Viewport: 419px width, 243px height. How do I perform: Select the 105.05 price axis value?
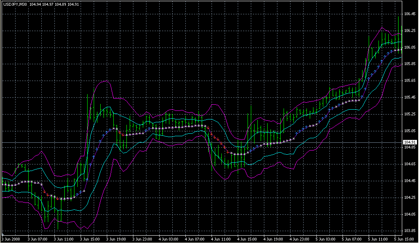(410, 130)
